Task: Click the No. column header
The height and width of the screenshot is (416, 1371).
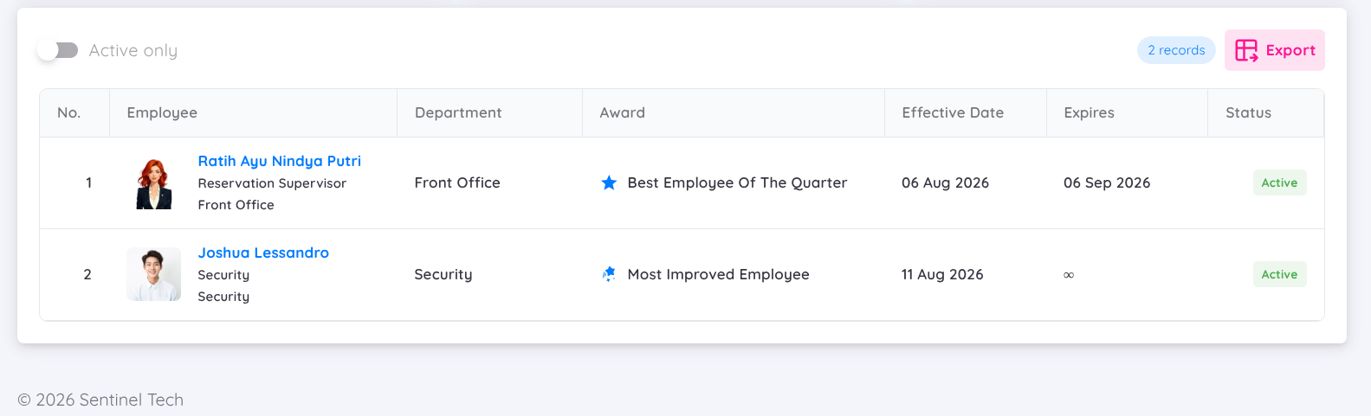Action: [69, 112]
